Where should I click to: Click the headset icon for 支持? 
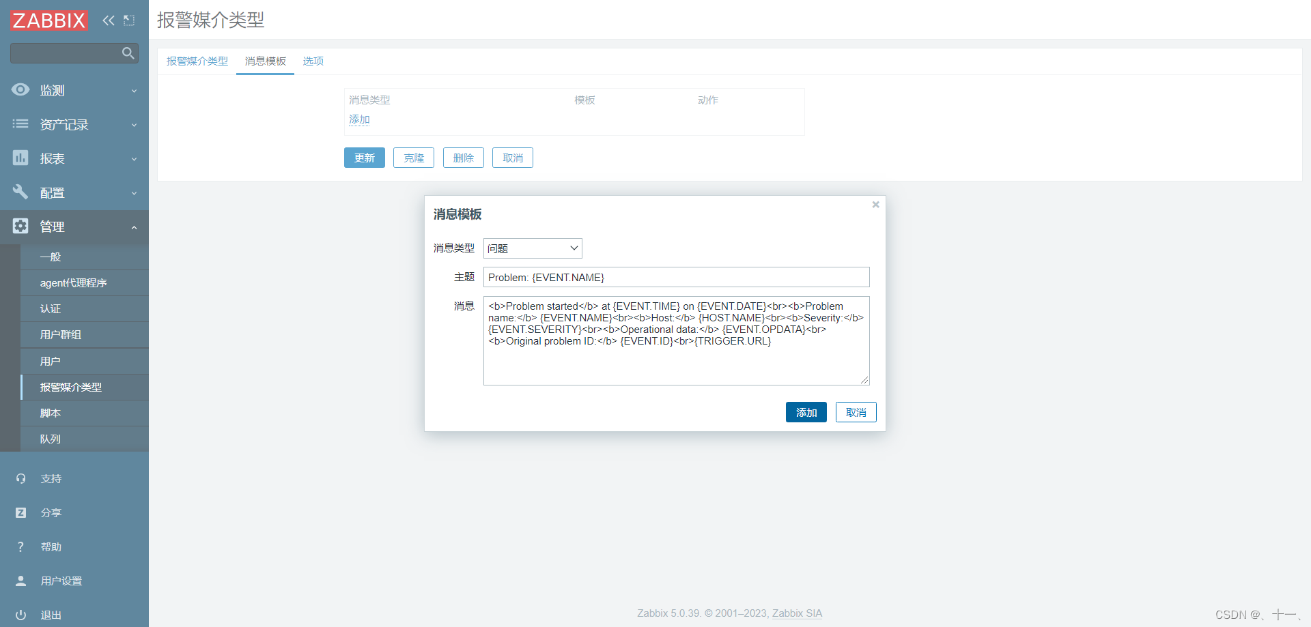[20, 478]
